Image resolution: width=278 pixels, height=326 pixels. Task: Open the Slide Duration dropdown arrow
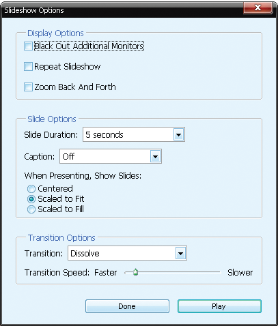(178, 135)
